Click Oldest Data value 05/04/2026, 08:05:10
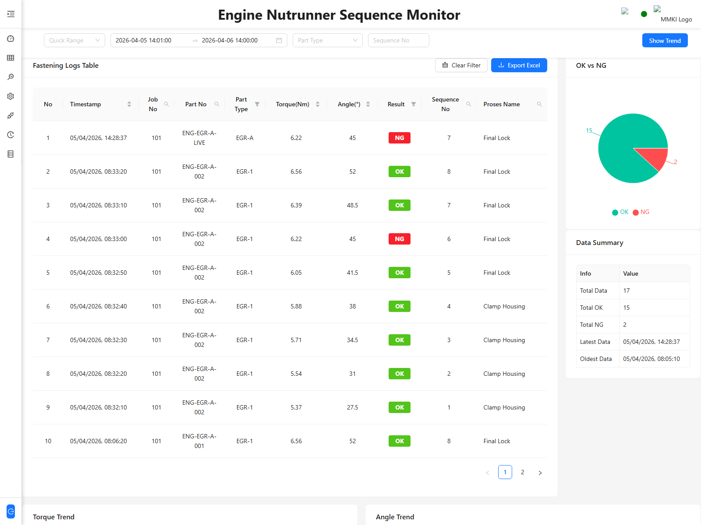701x525 pixels. [651, 359]
